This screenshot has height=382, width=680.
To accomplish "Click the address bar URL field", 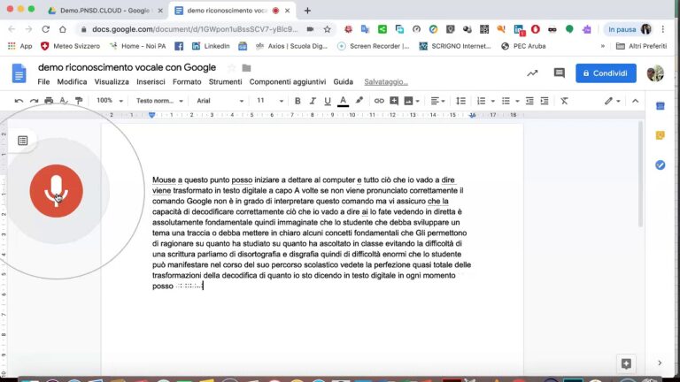I will (x=195, y=29).
